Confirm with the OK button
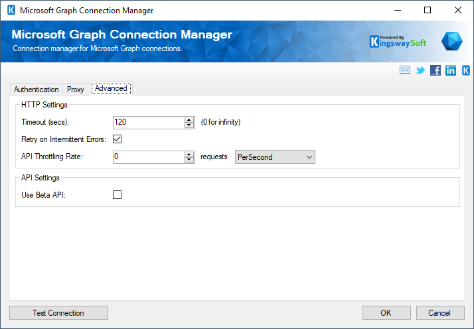This screenshot has width=474, height=329. click(386, 312)
